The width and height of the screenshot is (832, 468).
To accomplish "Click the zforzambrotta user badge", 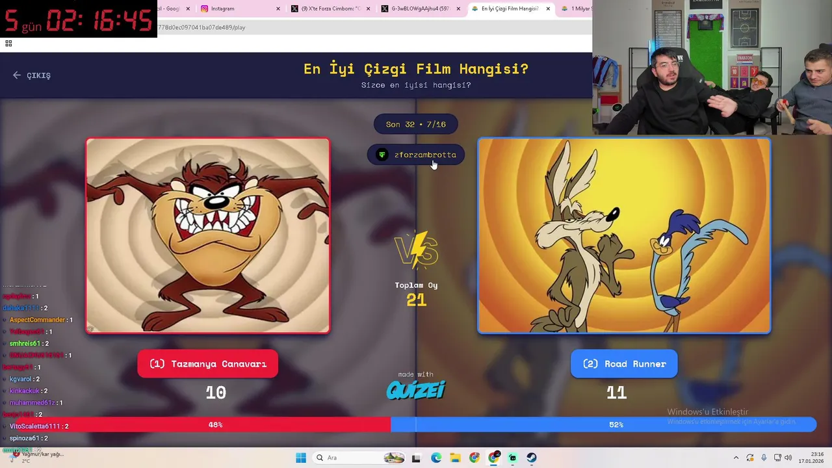I will [x=416, y=155].
